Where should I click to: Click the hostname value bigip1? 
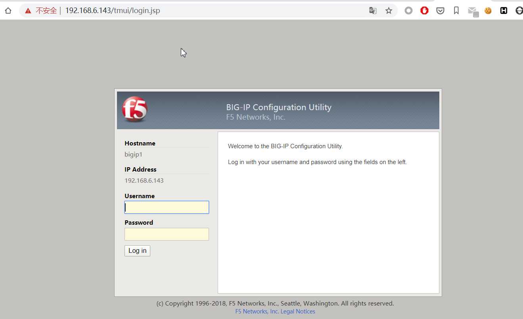[x=133, y=155]
